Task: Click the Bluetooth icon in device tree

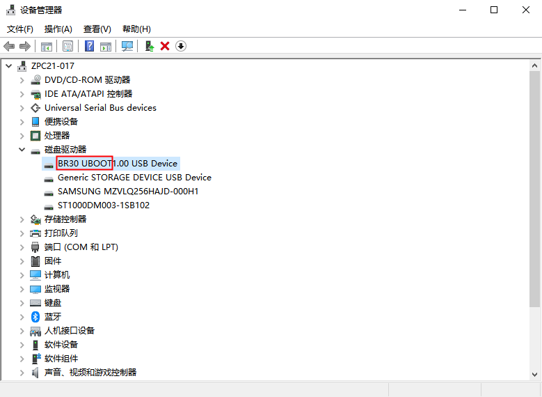Action: tap(35, 317)
